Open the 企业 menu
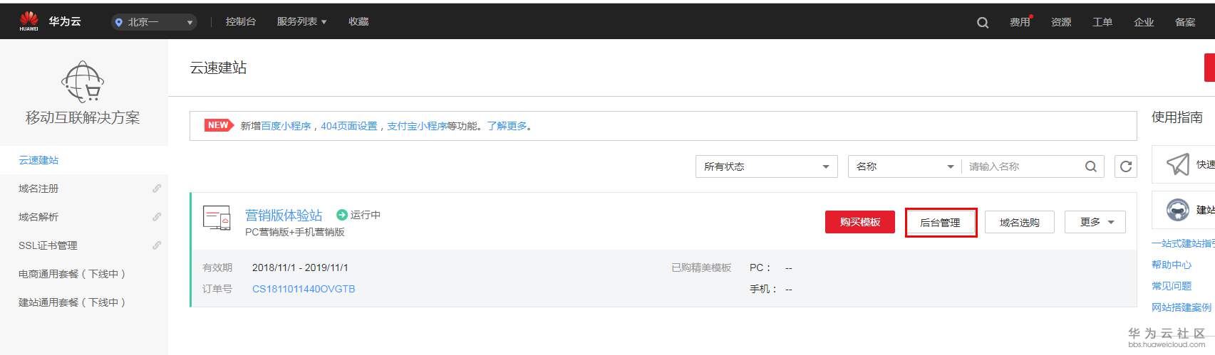Image resolution: width=1215 pixels, height=355 pixels. (x=1144, y=23)
